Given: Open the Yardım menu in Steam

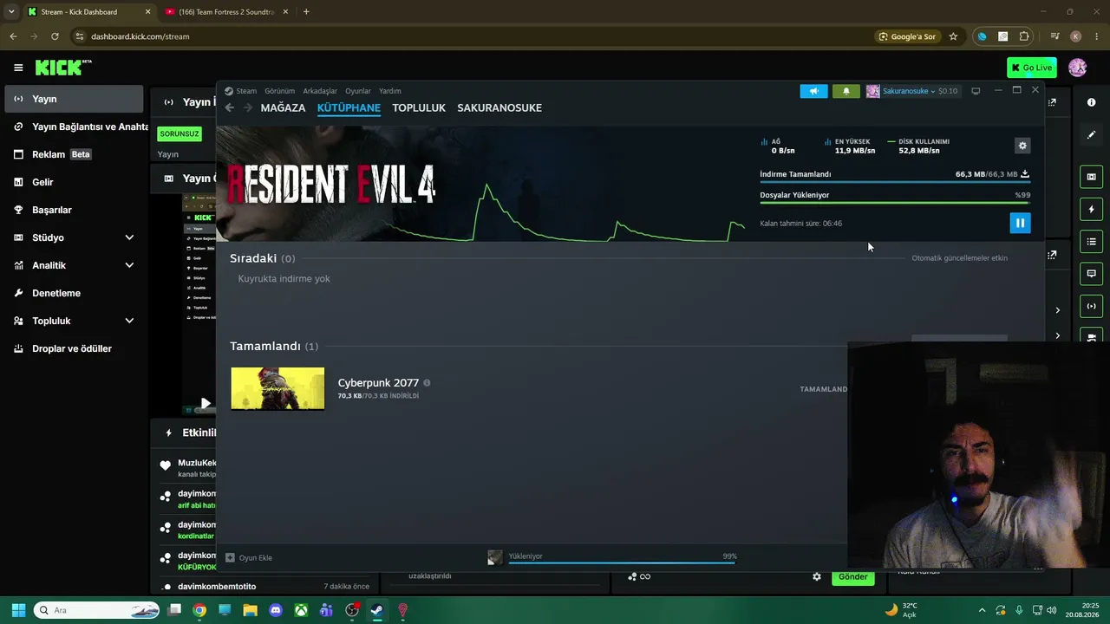Looking at the screenshot, I should [x=390, y=91].
